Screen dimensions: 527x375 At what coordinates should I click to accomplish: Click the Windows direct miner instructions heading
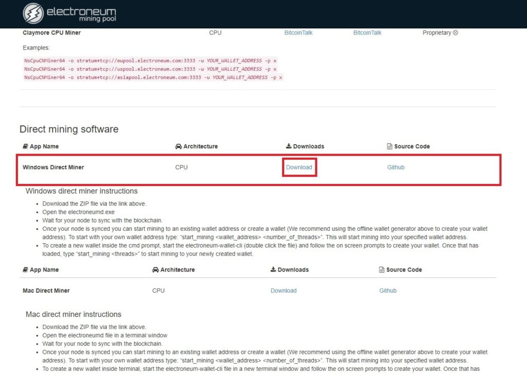pyautogui.click(x=82, y=191)
